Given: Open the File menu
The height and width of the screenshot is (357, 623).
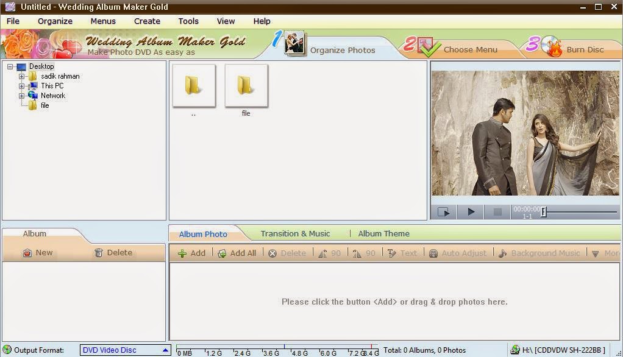Looking at the screenshot, I should [x=13, y=21].
